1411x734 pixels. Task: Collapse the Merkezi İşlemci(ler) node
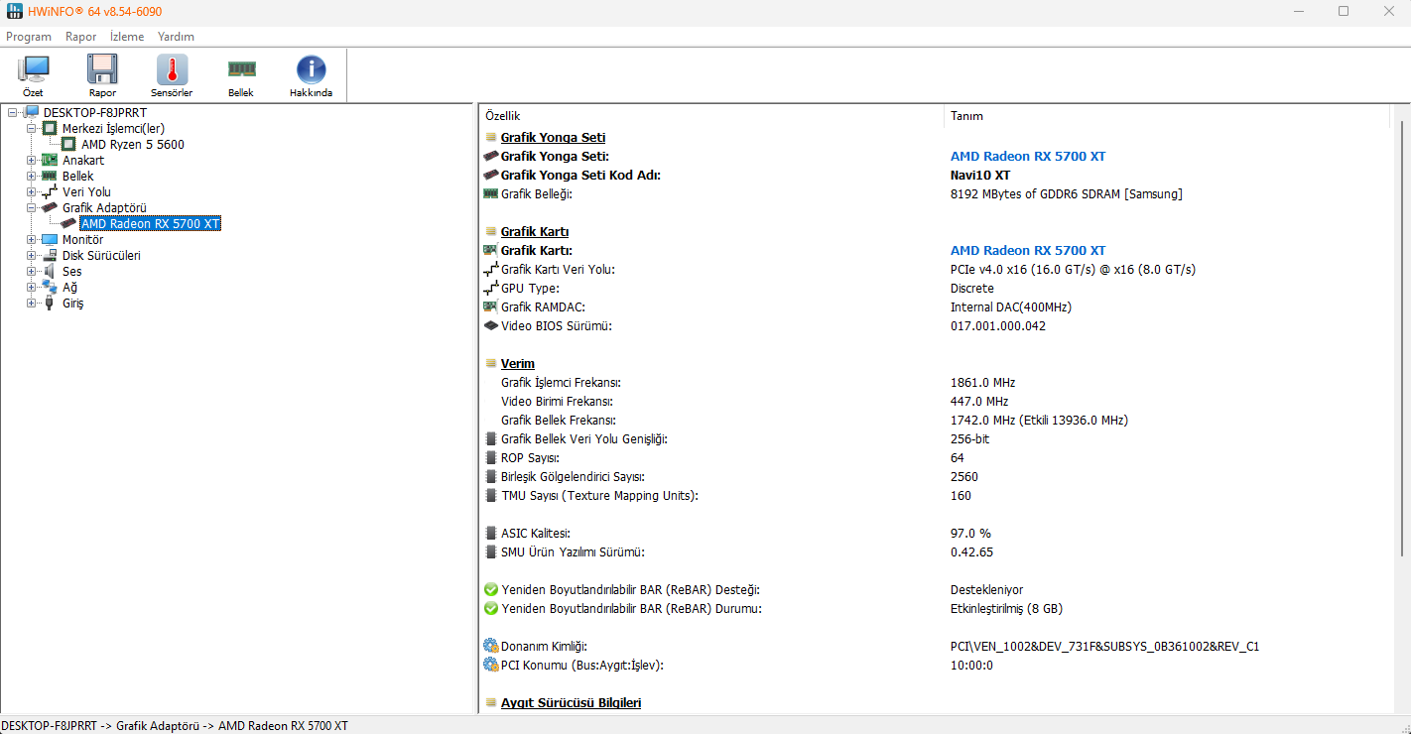(x=32, y=128)
